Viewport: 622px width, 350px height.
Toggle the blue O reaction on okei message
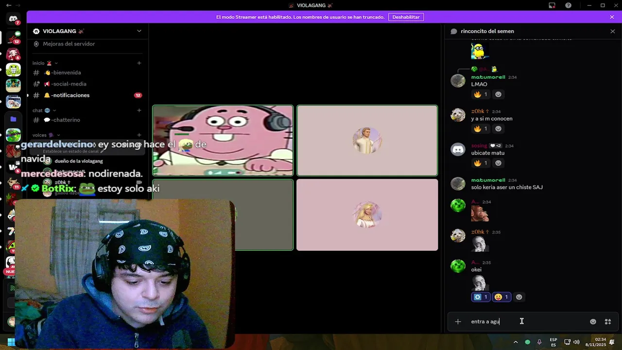(481, 297)
